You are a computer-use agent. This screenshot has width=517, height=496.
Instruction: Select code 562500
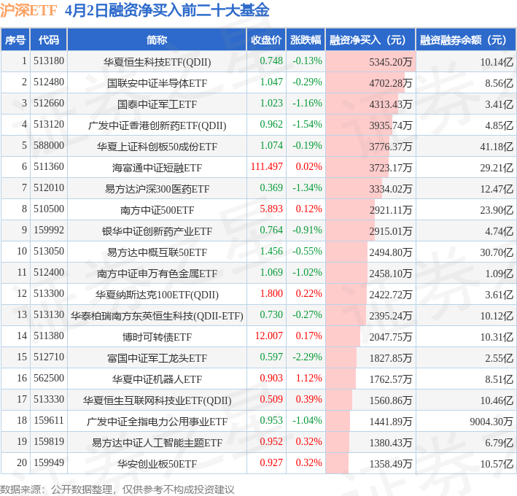point(49,378)
